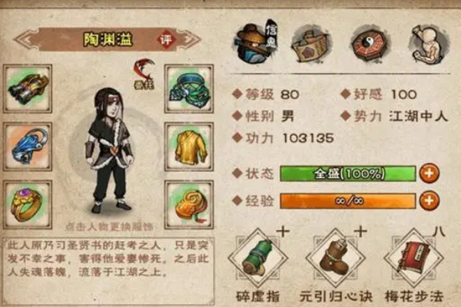Select the green belt equipment slot

(189, 89)
